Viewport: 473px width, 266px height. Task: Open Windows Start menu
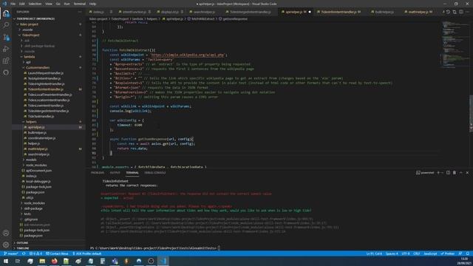6,261
